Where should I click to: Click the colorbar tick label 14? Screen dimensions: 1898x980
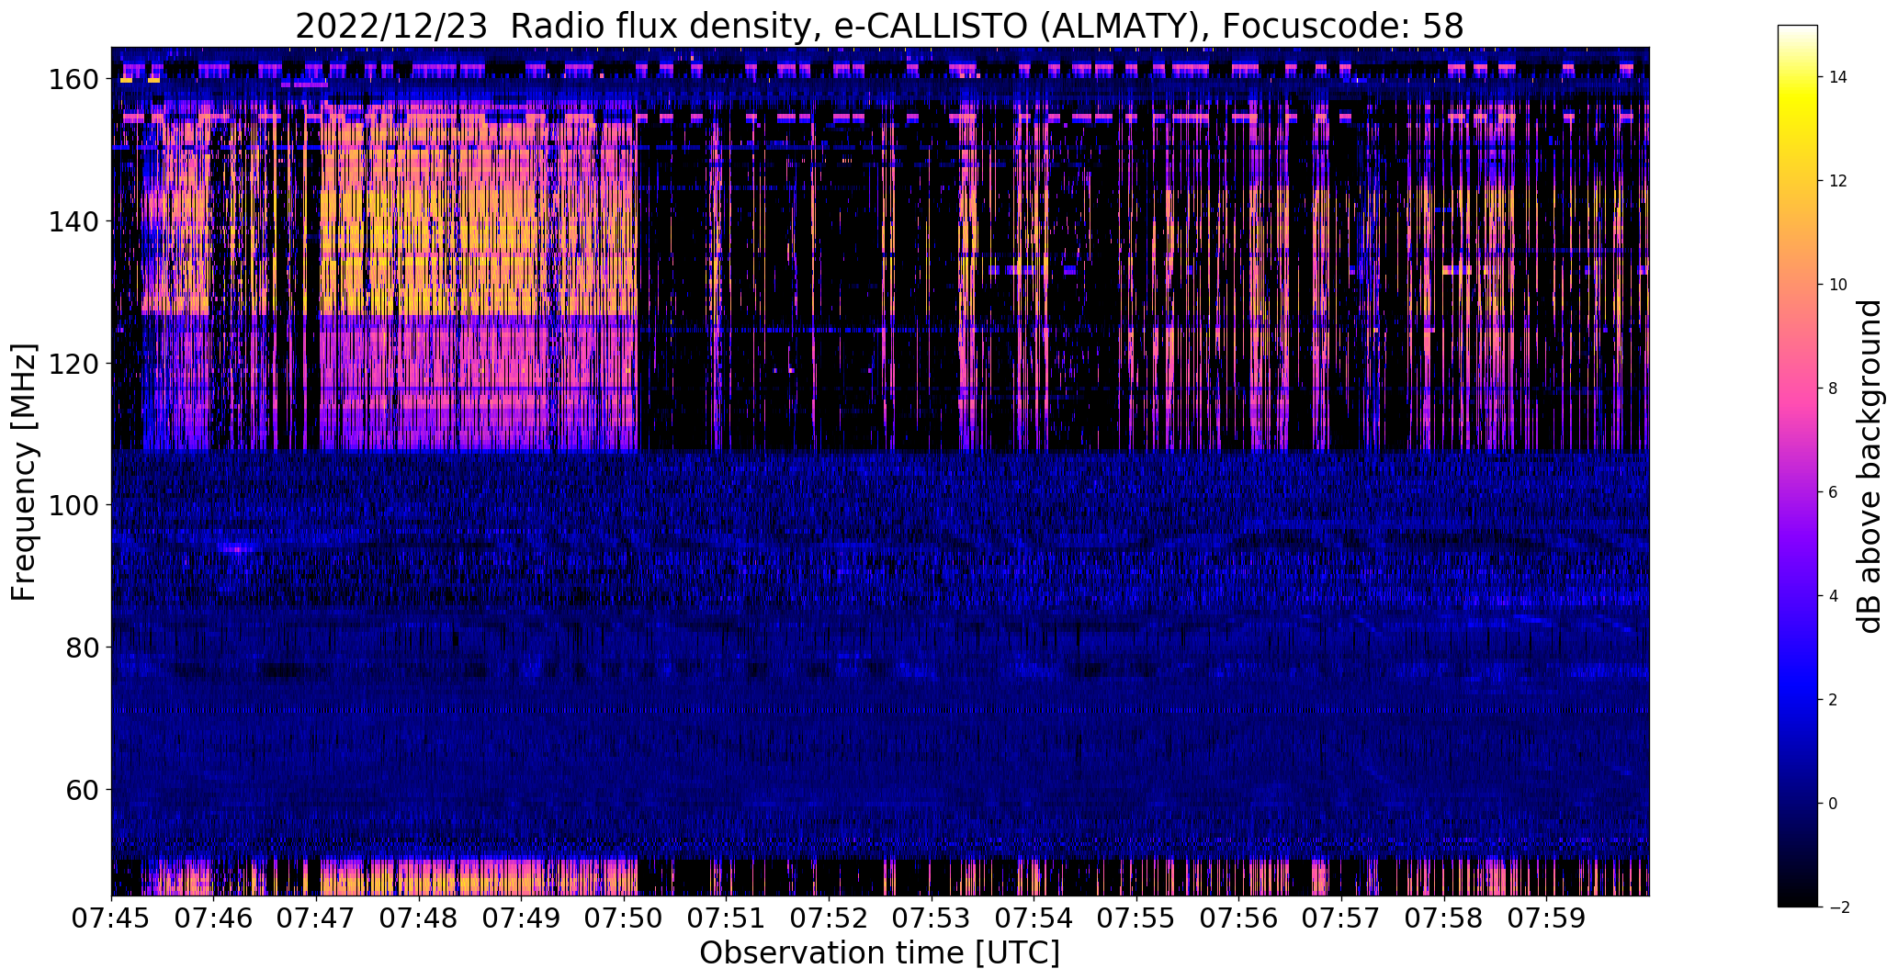1838,77
